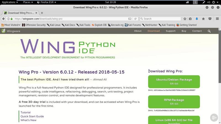221x124 pixels.
Task: Click the play overlay button at bottom right
Action: tap(214, 118)
